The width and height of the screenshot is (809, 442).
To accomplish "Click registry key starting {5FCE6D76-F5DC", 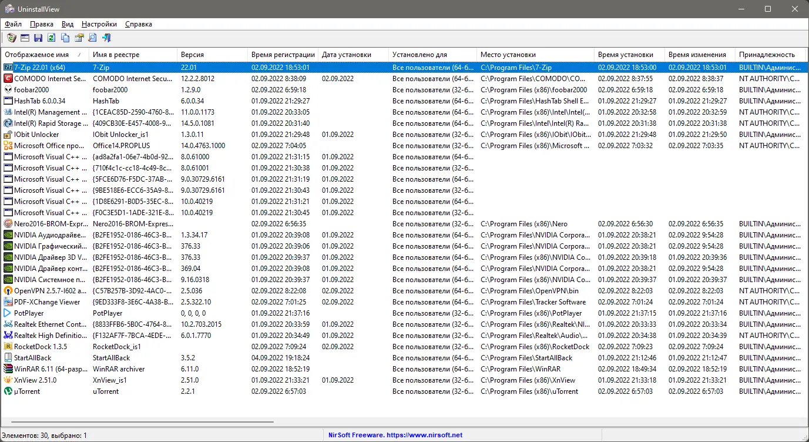I will [133, 179].
